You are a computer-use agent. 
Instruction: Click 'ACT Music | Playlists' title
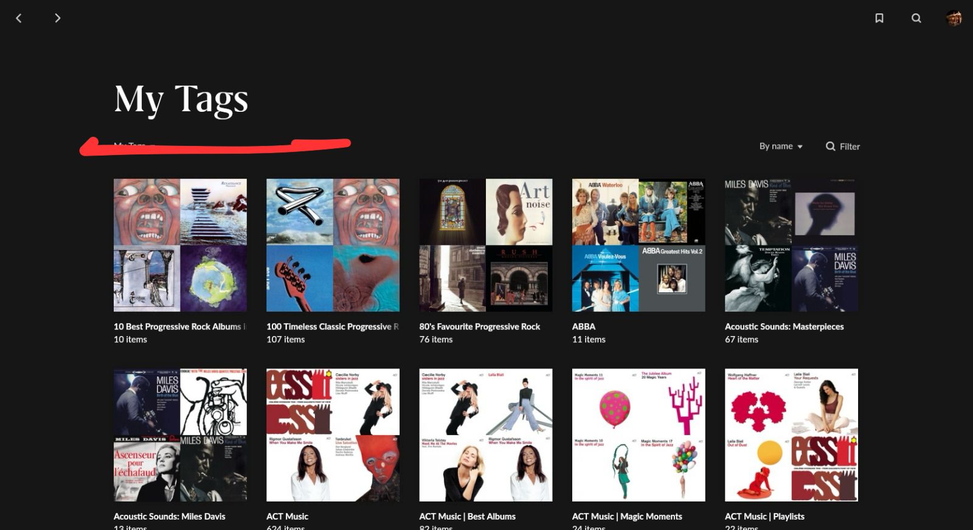pos(765,516)
